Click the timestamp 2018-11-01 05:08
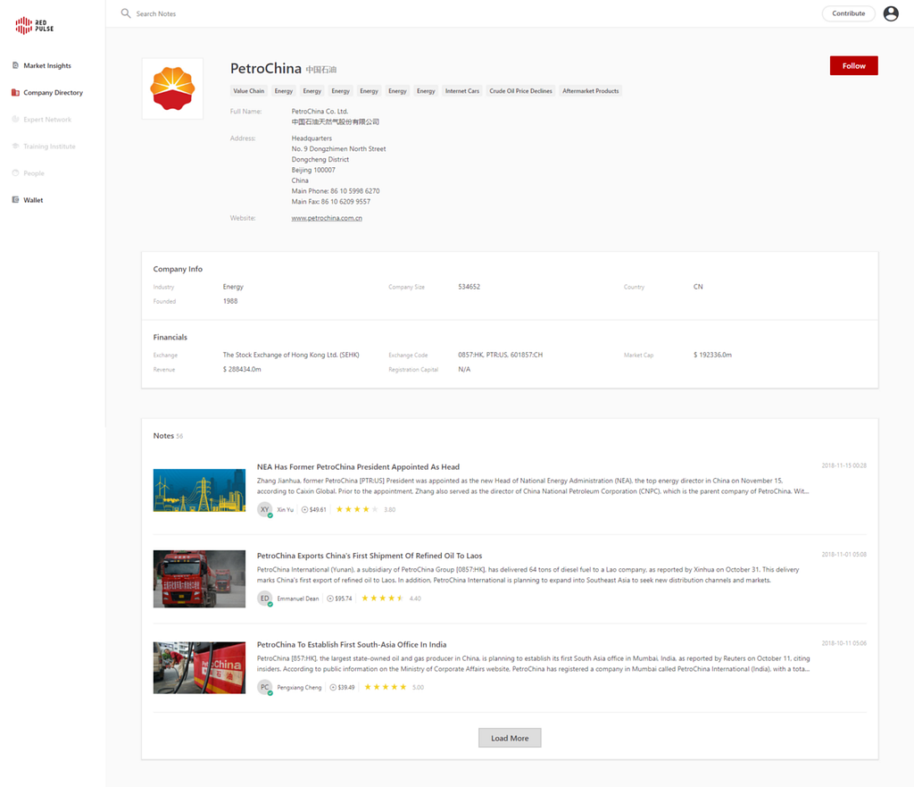This screenshot has width=914, height=787. pos(844,554)
